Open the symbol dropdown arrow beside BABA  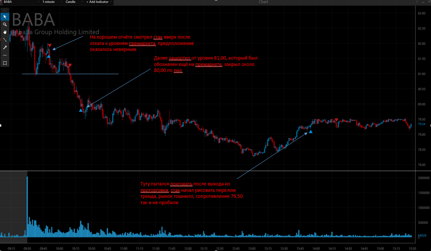[39, 2]
